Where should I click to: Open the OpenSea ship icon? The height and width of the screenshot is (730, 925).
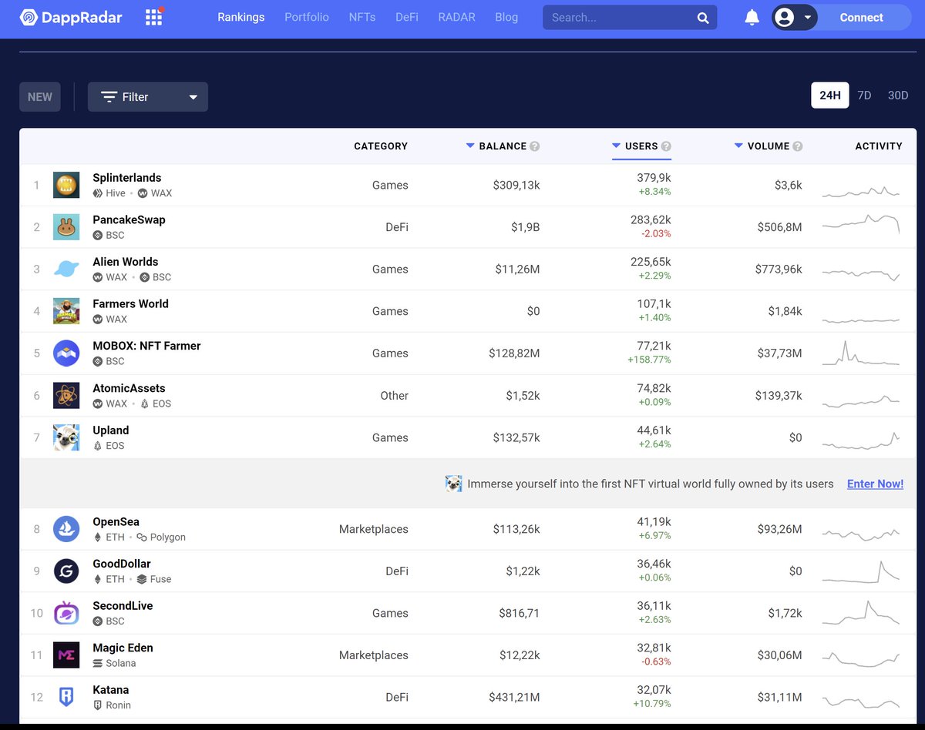click(66, 529)
